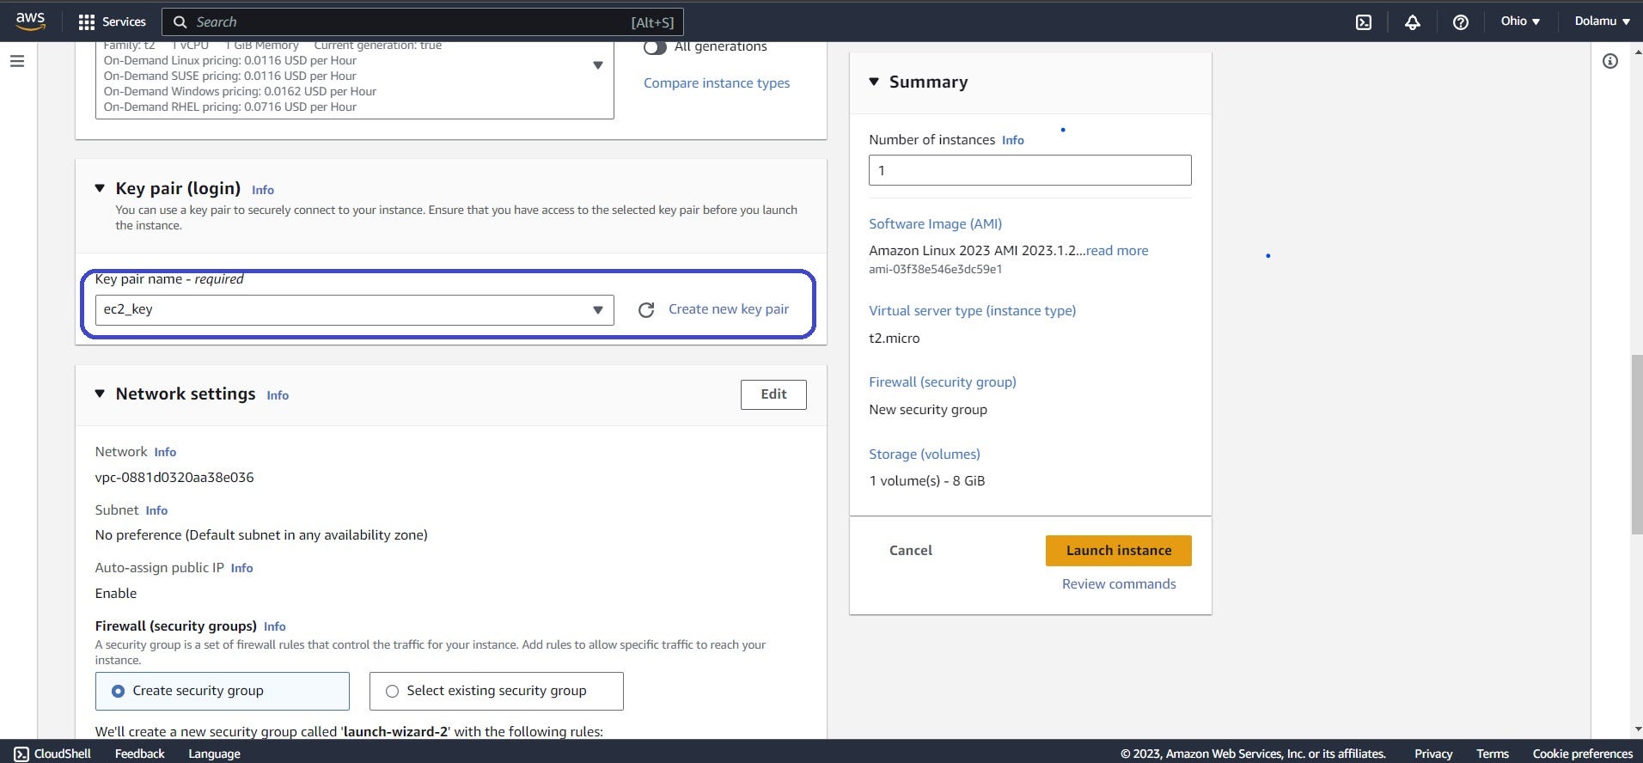Cancel the instance launch
The width and height of the screenshot is (1643, 763).
pos(911,551)
